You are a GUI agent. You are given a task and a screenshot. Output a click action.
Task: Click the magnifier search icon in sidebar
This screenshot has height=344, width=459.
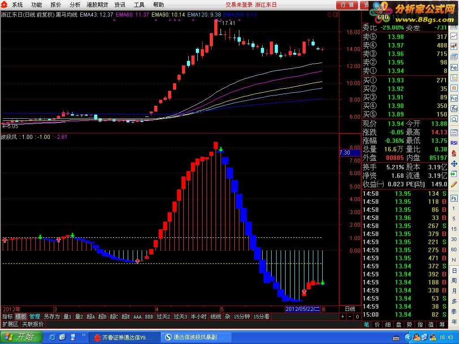[x=454, y=119]
